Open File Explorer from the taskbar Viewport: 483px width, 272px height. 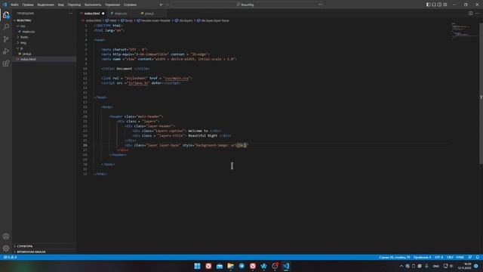(230, 266)
